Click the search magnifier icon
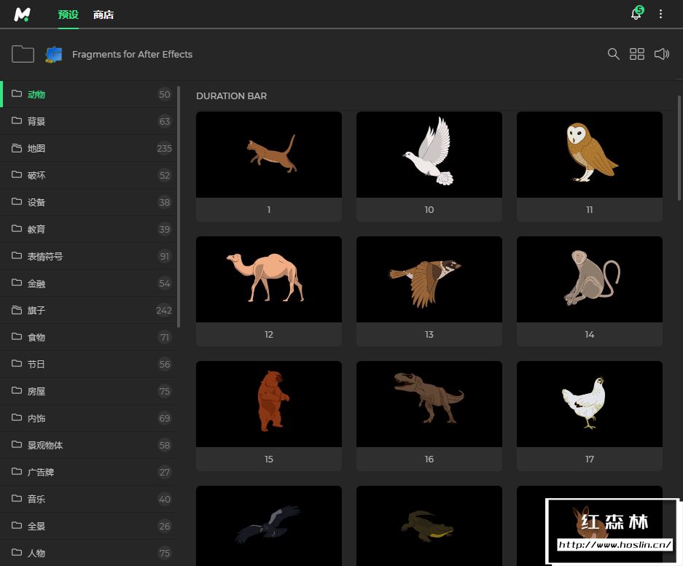Screen dimensions: 683x566 tap(614, 54)
